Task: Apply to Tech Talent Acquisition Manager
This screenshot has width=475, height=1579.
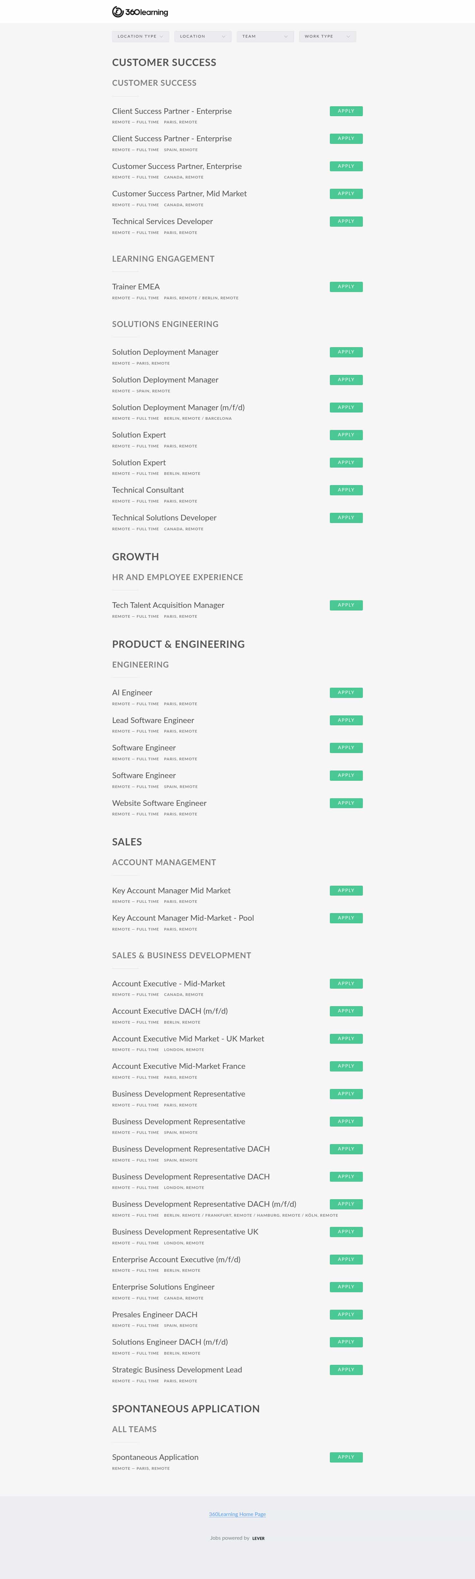Action: point(346,605)
